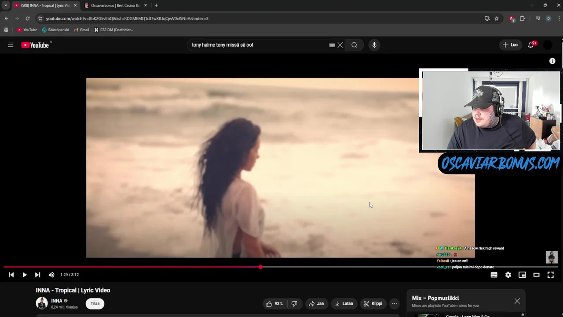Clear the search box text
The image size is (563, 317).
(340, 45)
